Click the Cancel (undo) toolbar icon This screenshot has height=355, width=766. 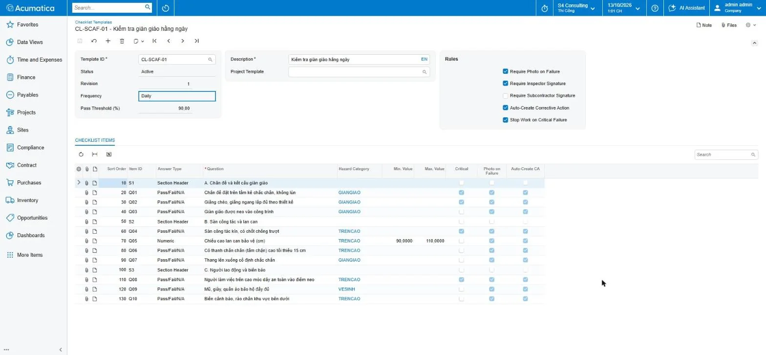point(94,41)
